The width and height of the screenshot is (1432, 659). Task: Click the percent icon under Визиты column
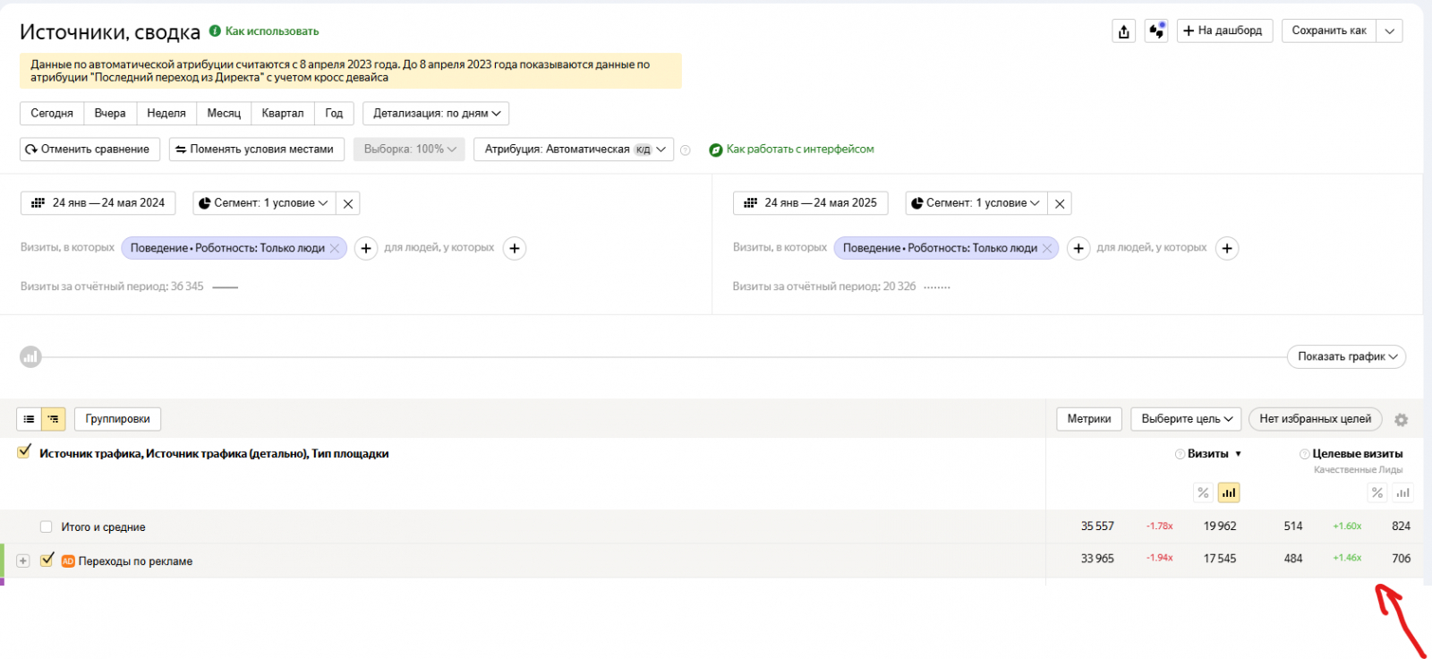click(x=1203, y=492)
